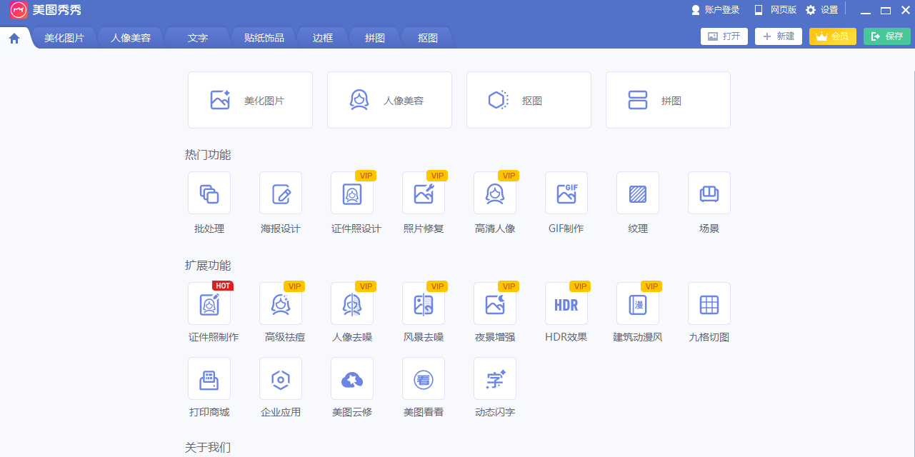The width and height of the screenshot is (915, 457).
Task: Open the 高清人像 HD portrait tool
Action: [495, 193]
